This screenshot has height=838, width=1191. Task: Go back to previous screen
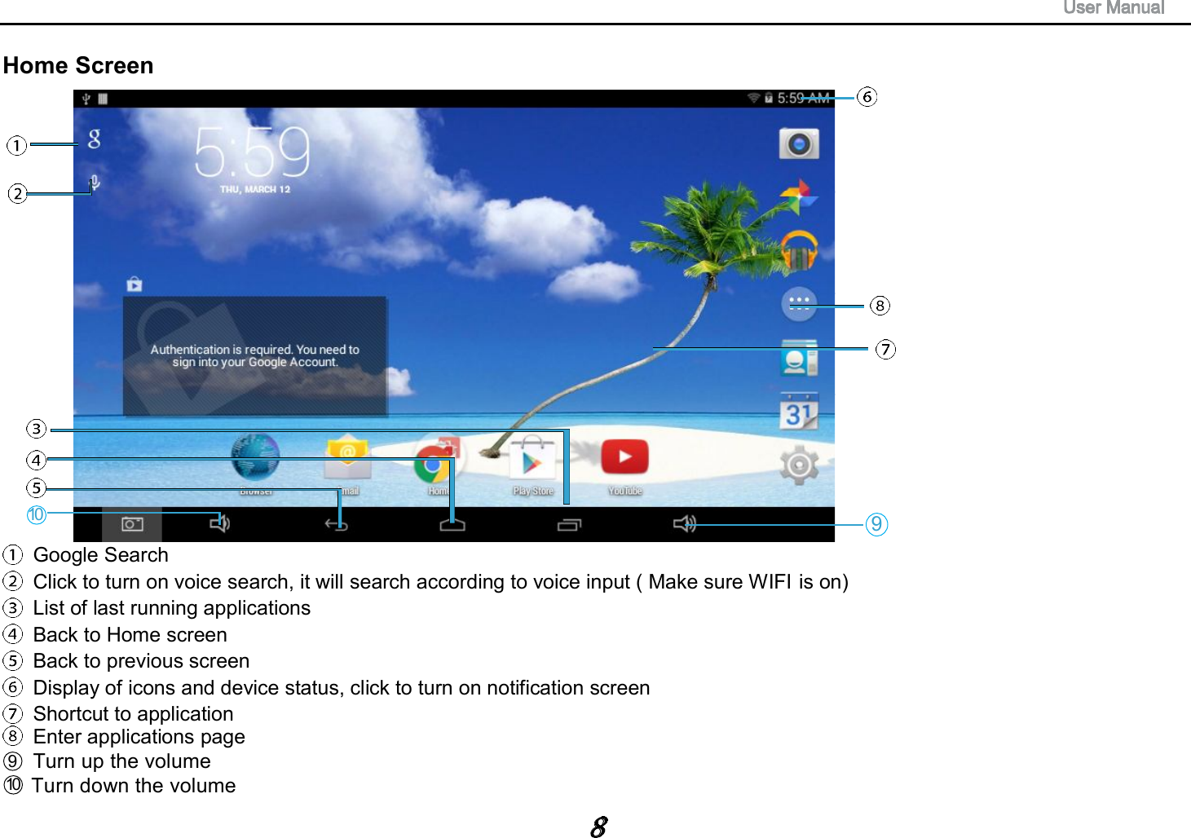(336, 524)
